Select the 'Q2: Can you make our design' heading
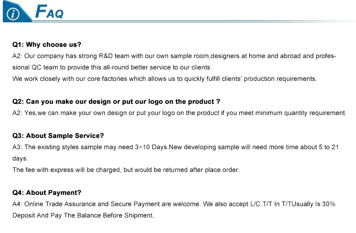The width and height of the screenshot is (356, 233). pyautogui.click(x=116, y=102)
